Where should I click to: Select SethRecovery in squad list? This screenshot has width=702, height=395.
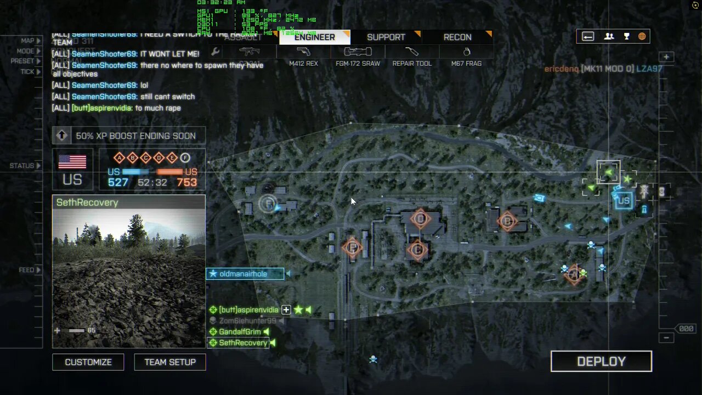(x=238, y=343)
